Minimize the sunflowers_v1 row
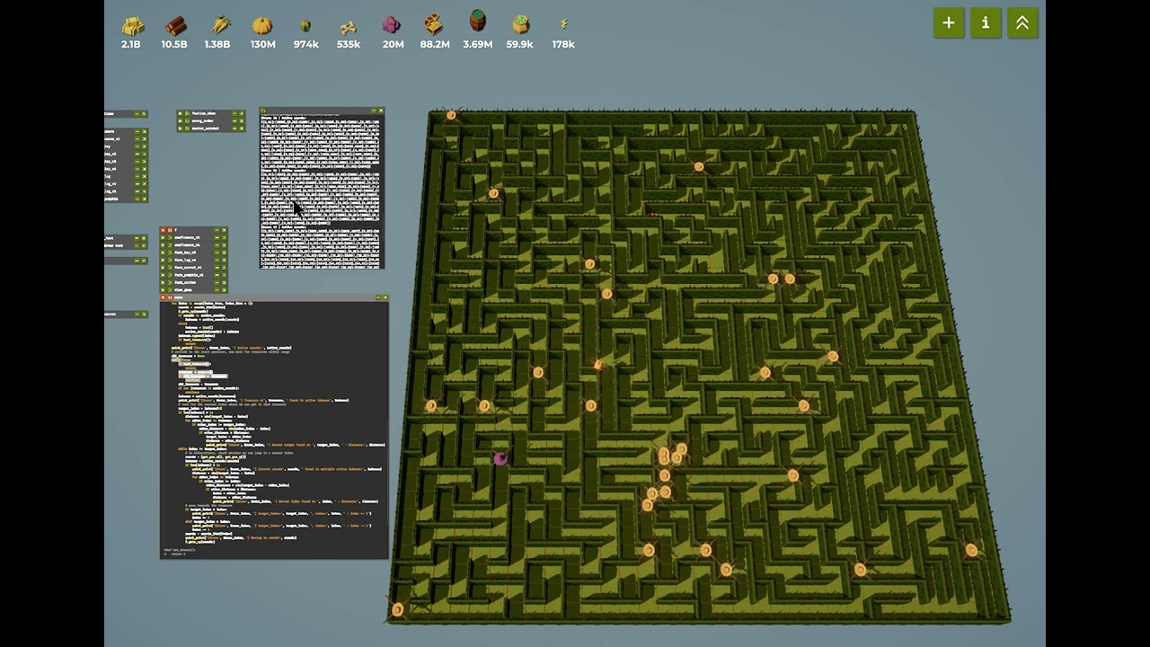 click(x=217, y=237)
